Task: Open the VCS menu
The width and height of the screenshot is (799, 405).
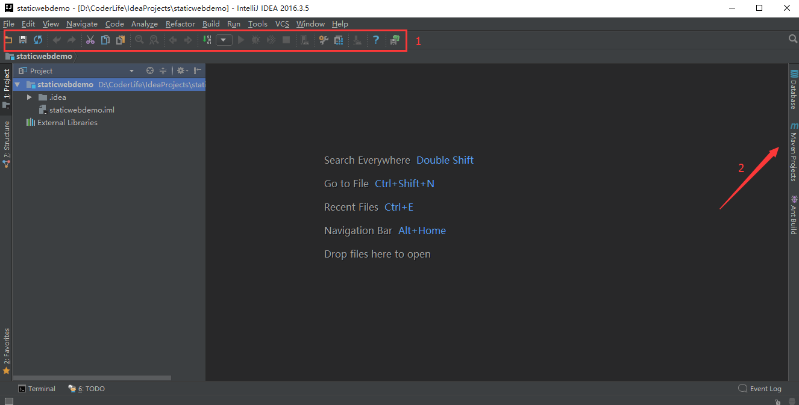Action: (282, 24)
